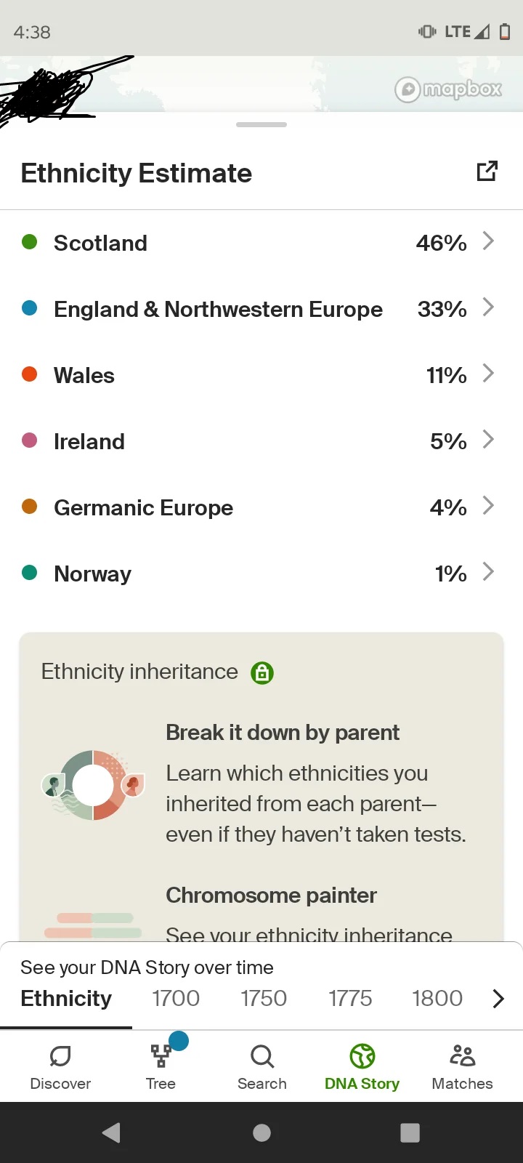Expand the Norway 1% chevron
Image resolution: width=523 pixels, height=1163 pixels.
488,572
